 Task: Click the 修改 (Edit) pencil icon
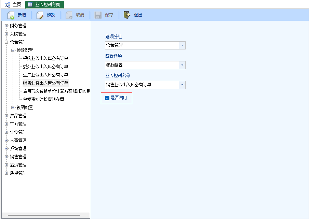[40, 15]
